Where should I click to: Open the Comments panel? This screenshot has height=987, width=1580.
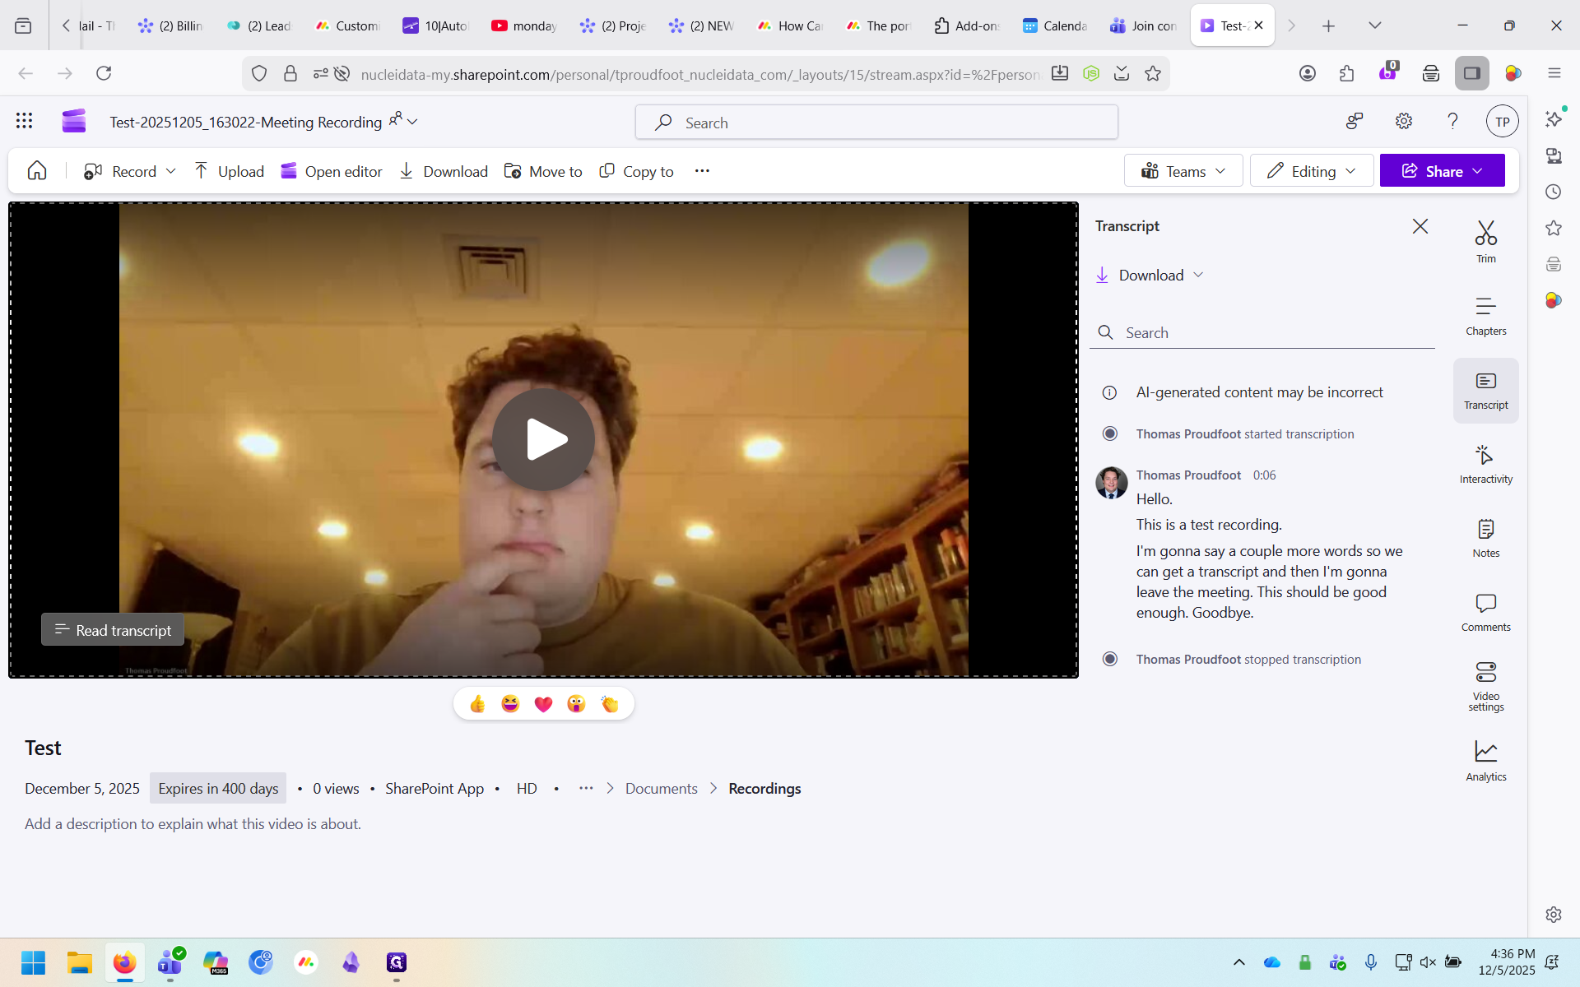tap(1485, 612)
